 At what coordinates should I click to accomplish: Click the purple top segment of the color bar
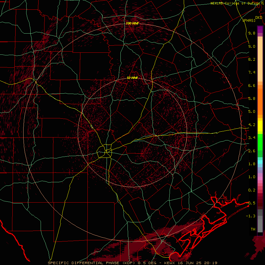(260, 30)
